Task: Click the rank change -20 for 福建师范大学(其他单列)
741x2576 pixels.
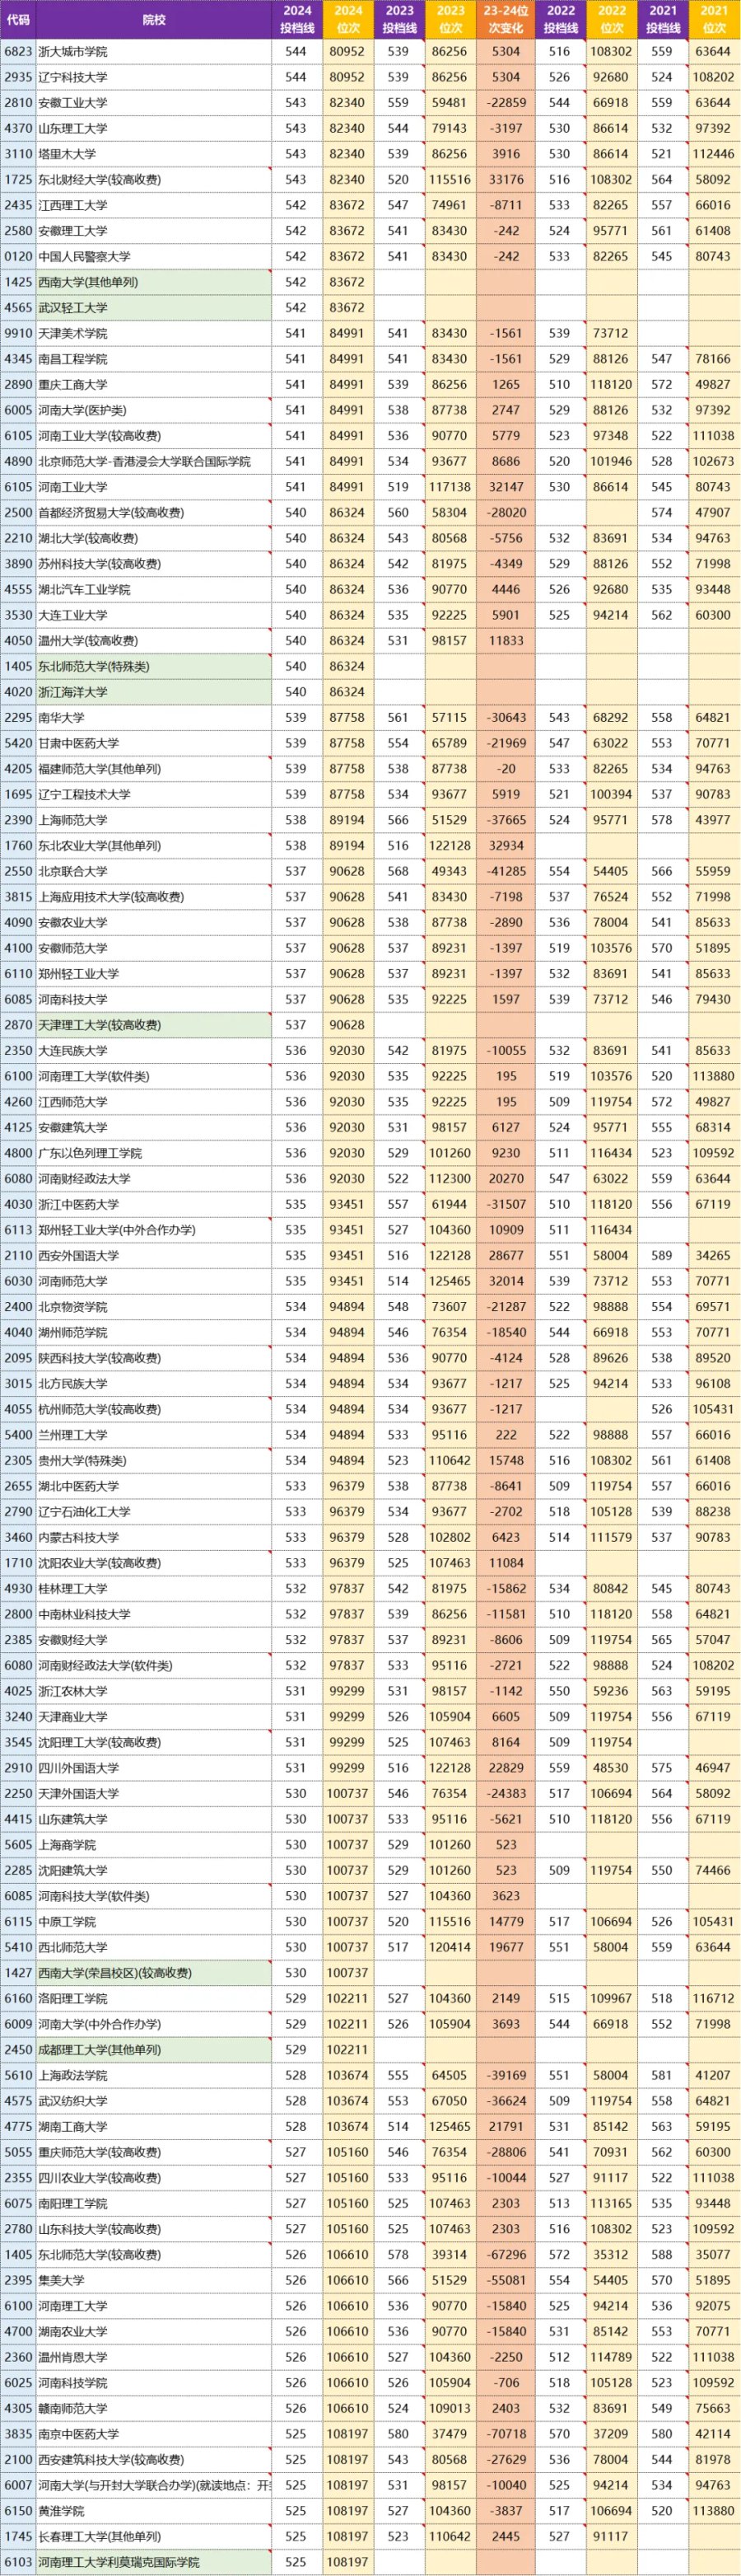Action: (506, 769)
